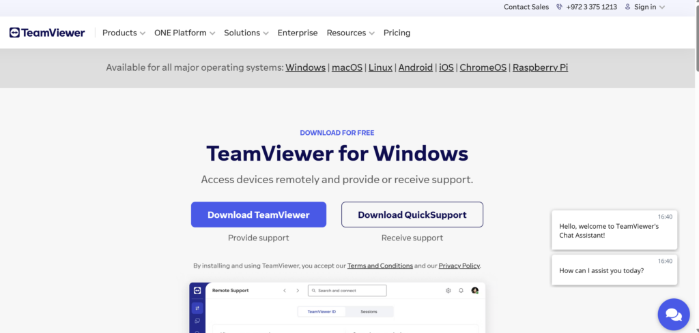The height and width of the screenshot is (333, 699).
Task: Expand the Solutions dropdown
Action: [x=246, y=33]
